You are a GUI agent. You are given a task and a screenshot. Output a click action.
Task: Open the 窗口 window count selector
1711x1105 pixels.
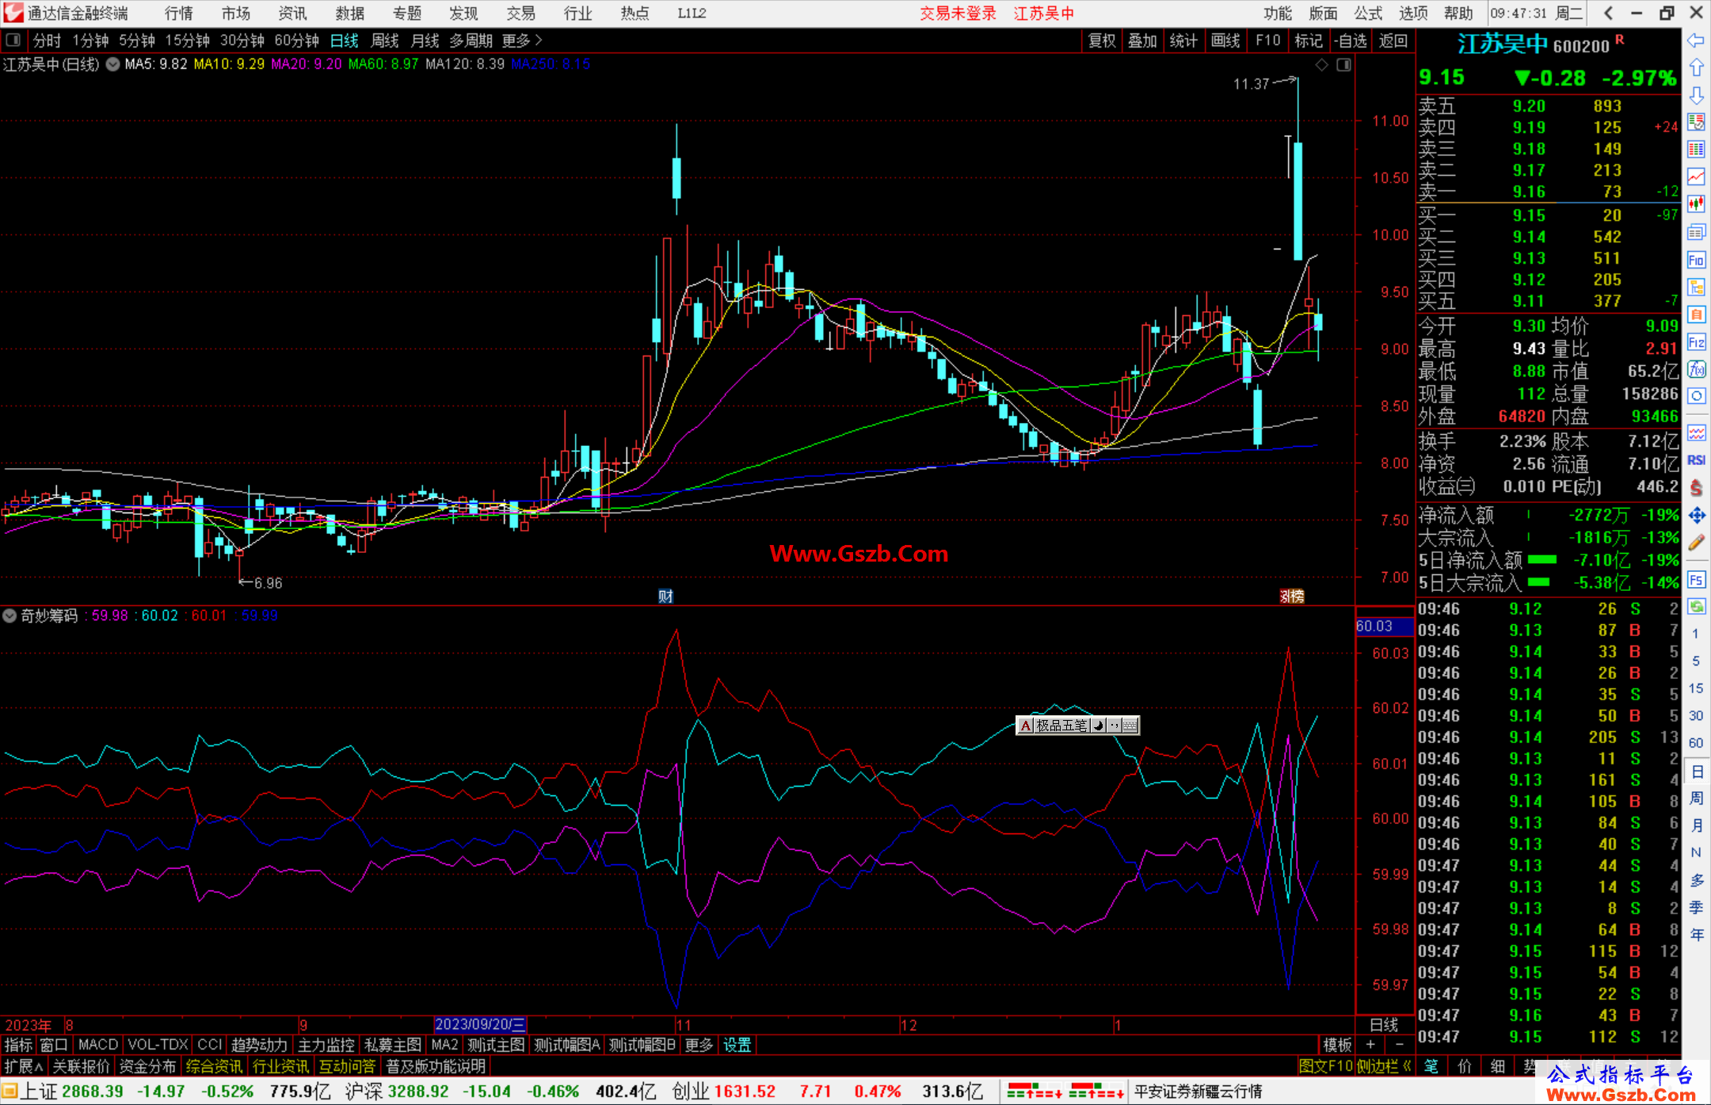pos(54,1046)
